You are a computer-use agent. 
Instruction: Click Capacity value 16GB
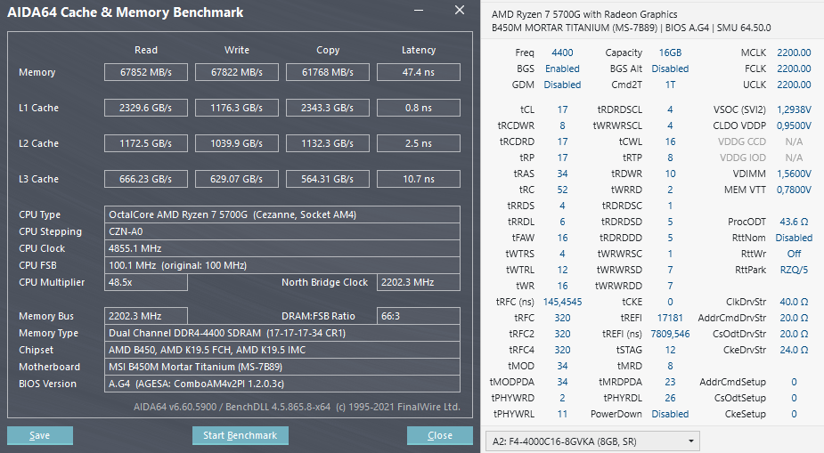670,53
